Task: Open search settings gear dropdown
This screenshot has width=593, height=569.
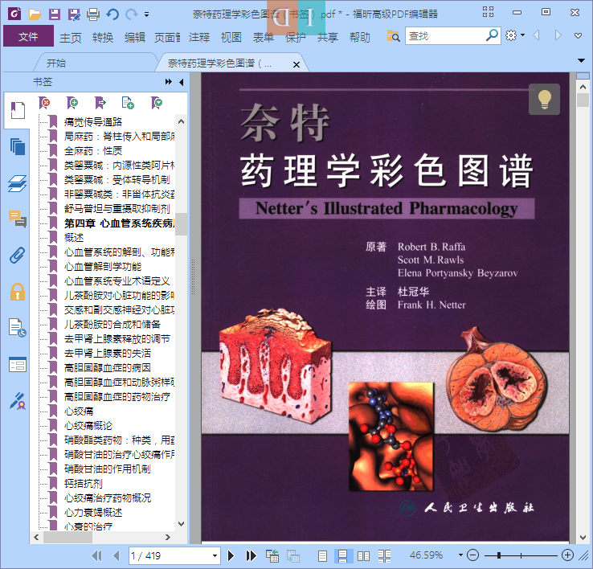Action: [515, 35]
